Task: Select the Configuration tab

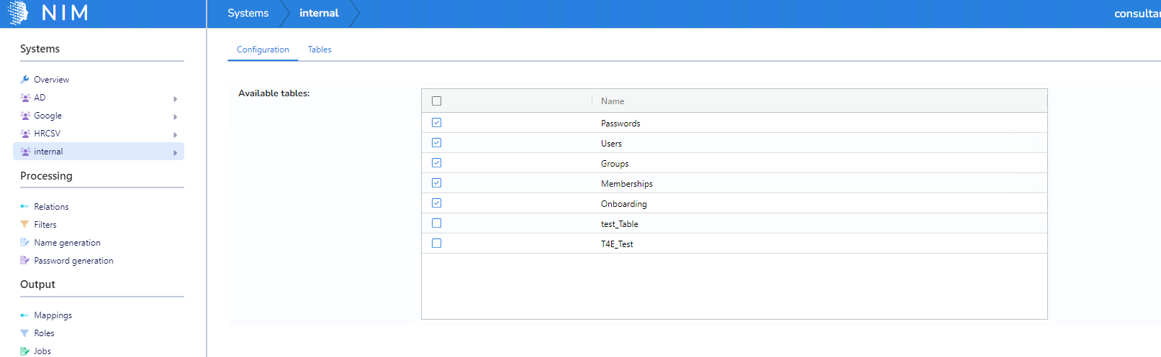Action: (263, 50)
